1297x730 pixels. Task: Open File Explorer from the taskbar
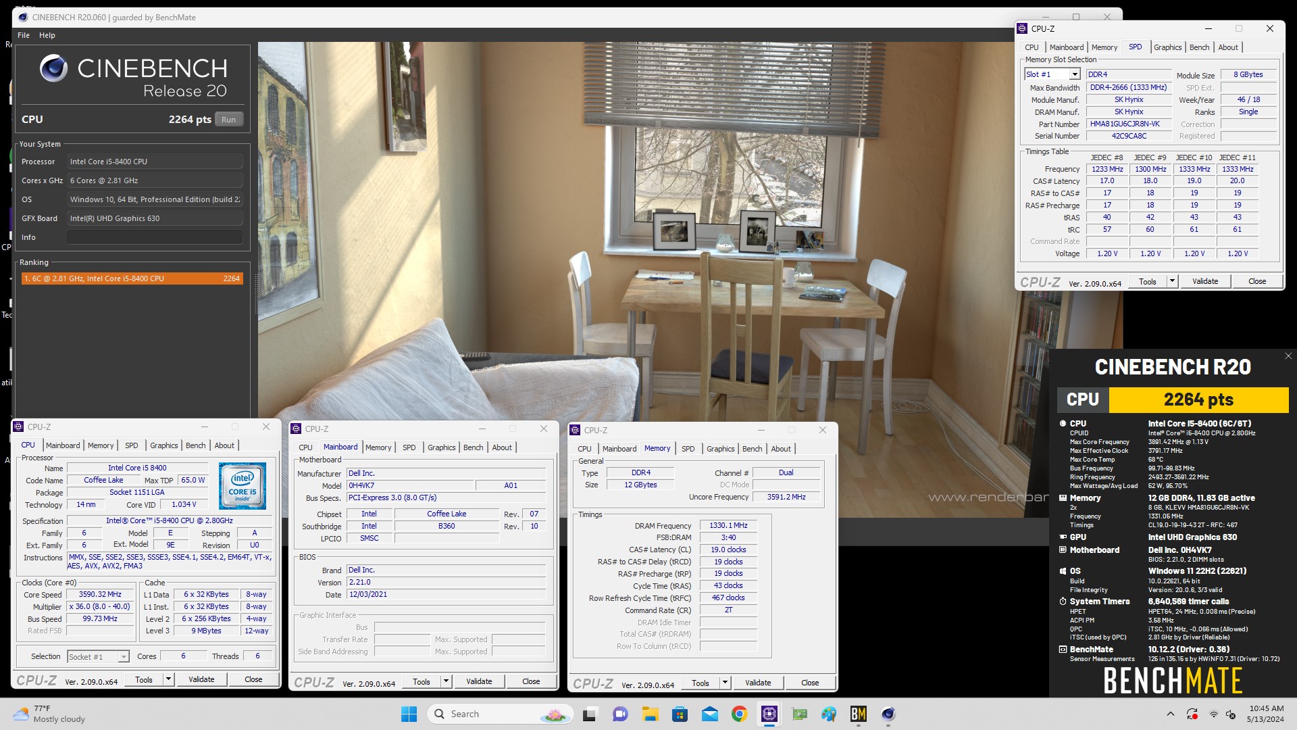650,714
